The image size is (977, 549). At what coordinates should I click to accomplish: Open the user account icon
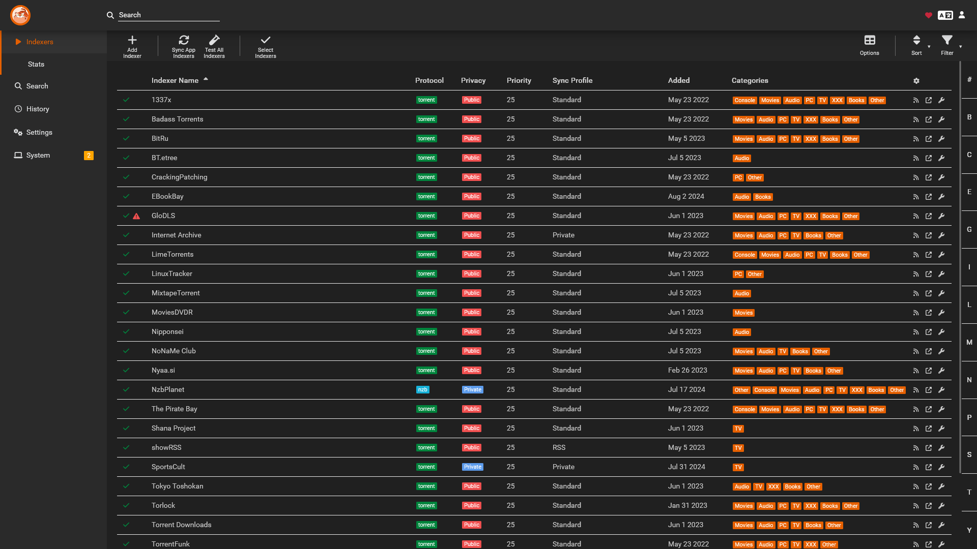click(962, 15)
